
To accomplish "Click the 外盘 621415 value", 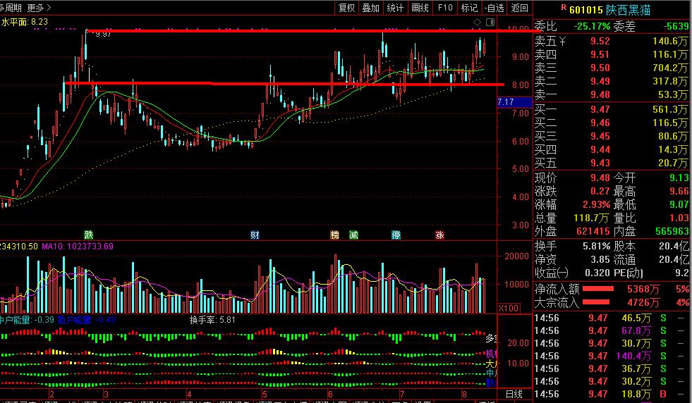I will 593,231.
